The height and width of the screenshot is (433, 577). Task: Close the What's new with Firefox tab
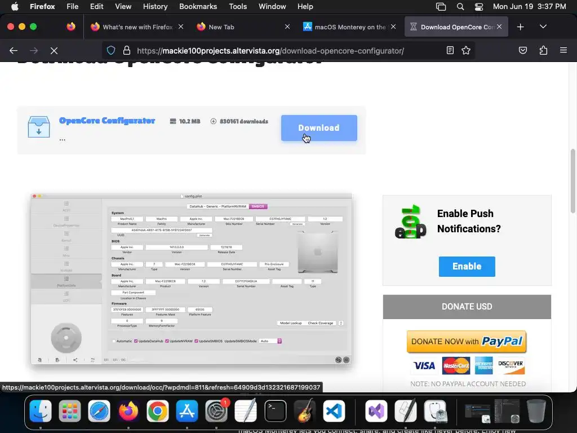coord(181,26)
